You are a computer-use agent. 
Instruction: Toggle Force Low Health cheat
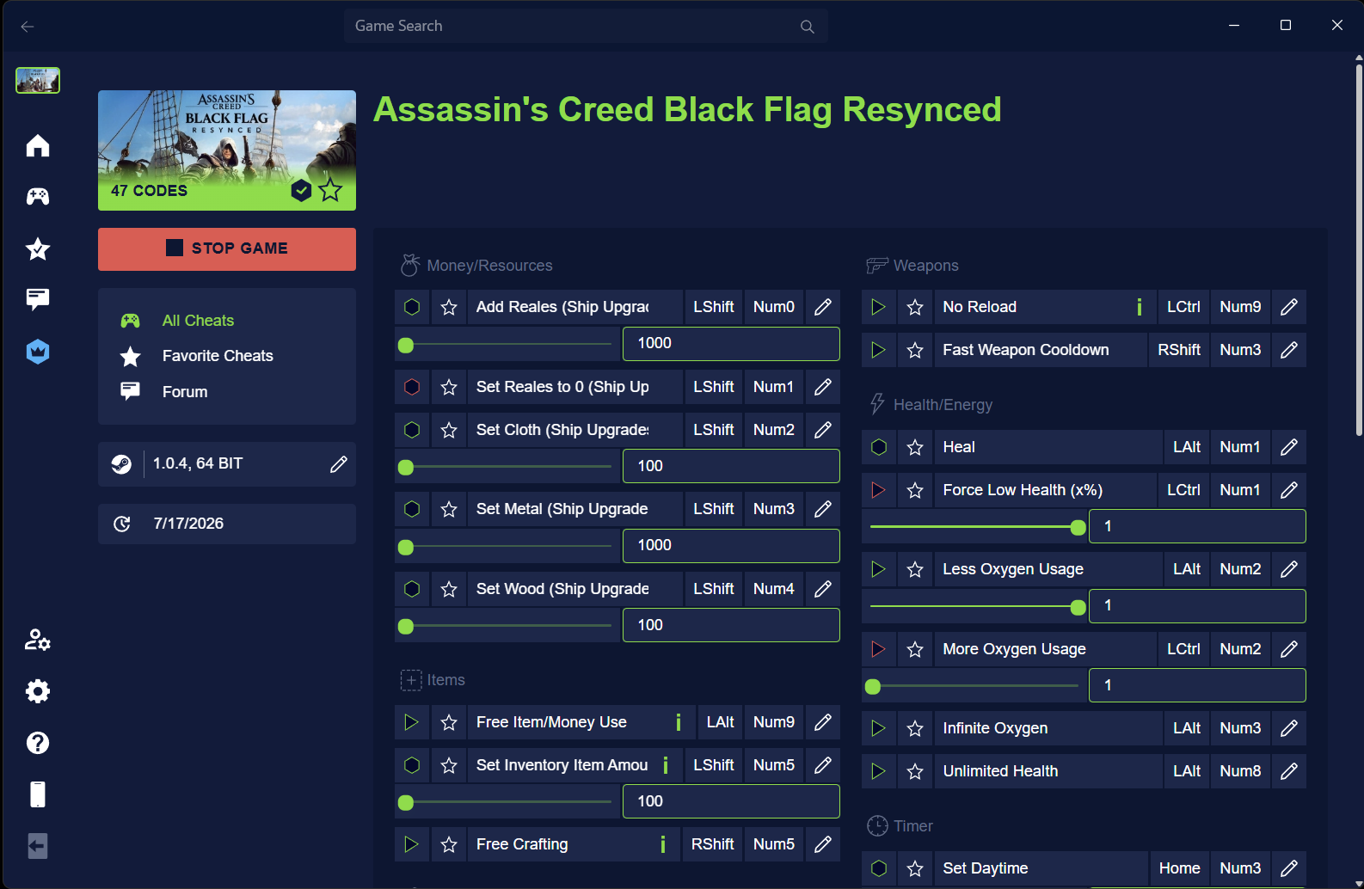pos(878,490)
